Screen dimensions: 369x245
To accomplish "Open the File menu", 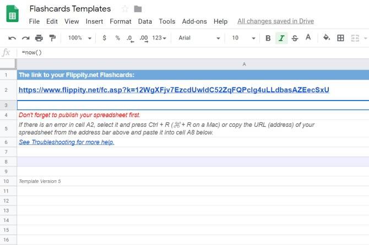I will pos(34,21).
